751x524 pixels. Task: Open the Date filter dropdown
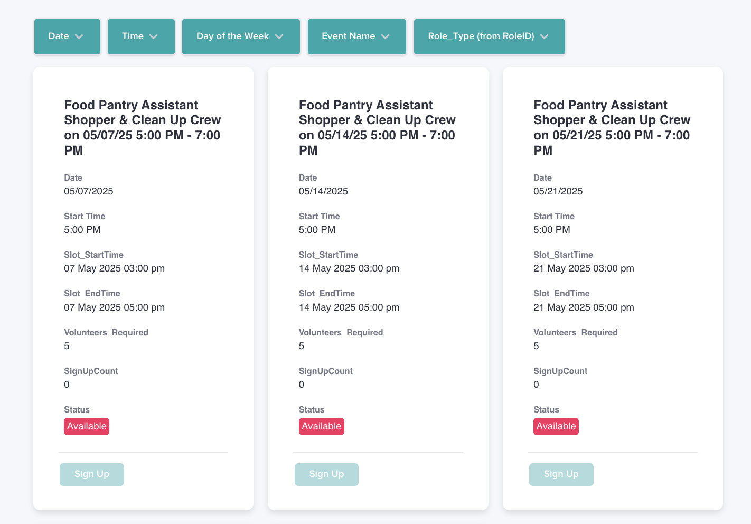(67, 36)
